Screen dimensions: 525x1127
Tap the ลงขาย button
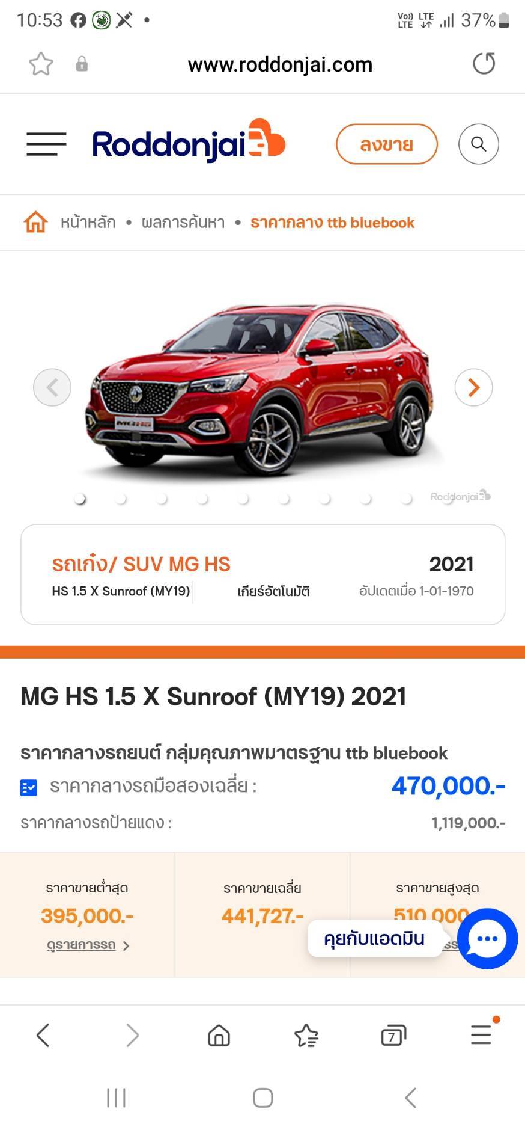(387, 144)
